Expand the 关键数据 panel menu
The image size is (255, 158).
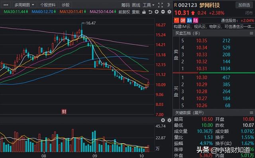(x=251, y=113)
